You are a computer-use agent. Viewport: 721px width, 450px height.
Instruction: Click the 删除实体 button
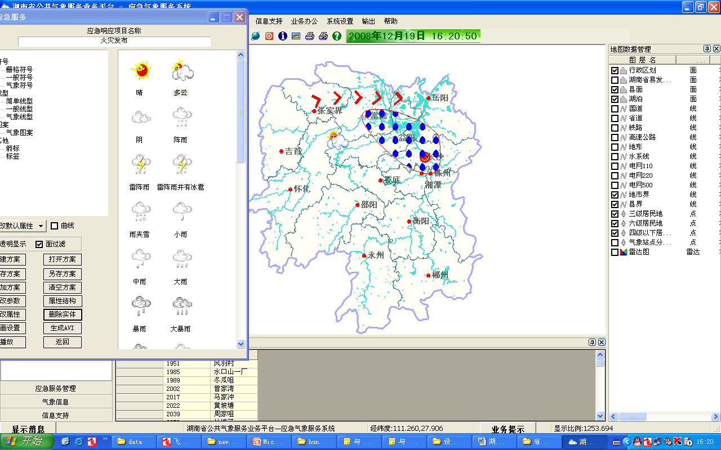[x=62, y=315]
